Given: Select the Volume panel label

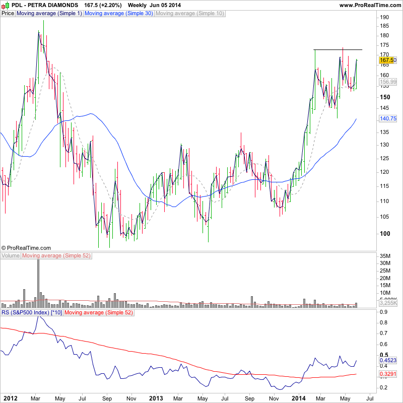Looking at the screenshot, I should (x=11, y=256).
